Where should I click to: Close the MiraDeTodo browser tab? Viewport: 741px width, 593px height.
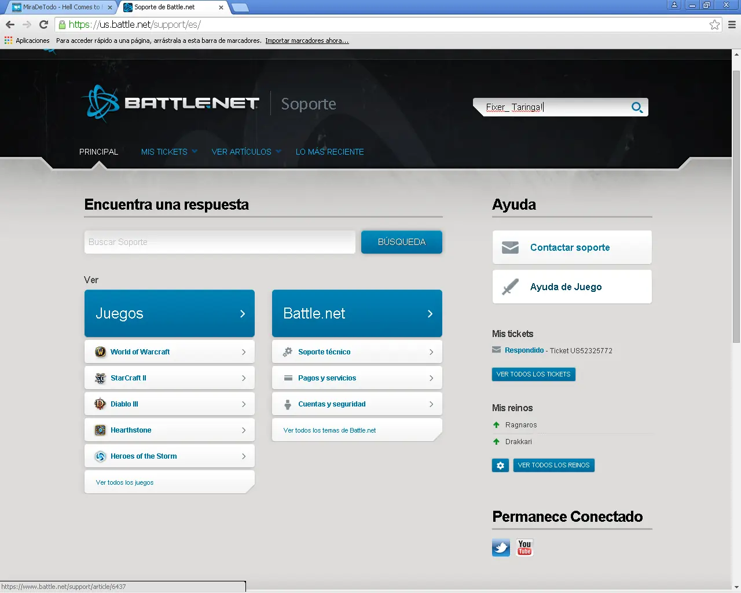click(110, 8)
